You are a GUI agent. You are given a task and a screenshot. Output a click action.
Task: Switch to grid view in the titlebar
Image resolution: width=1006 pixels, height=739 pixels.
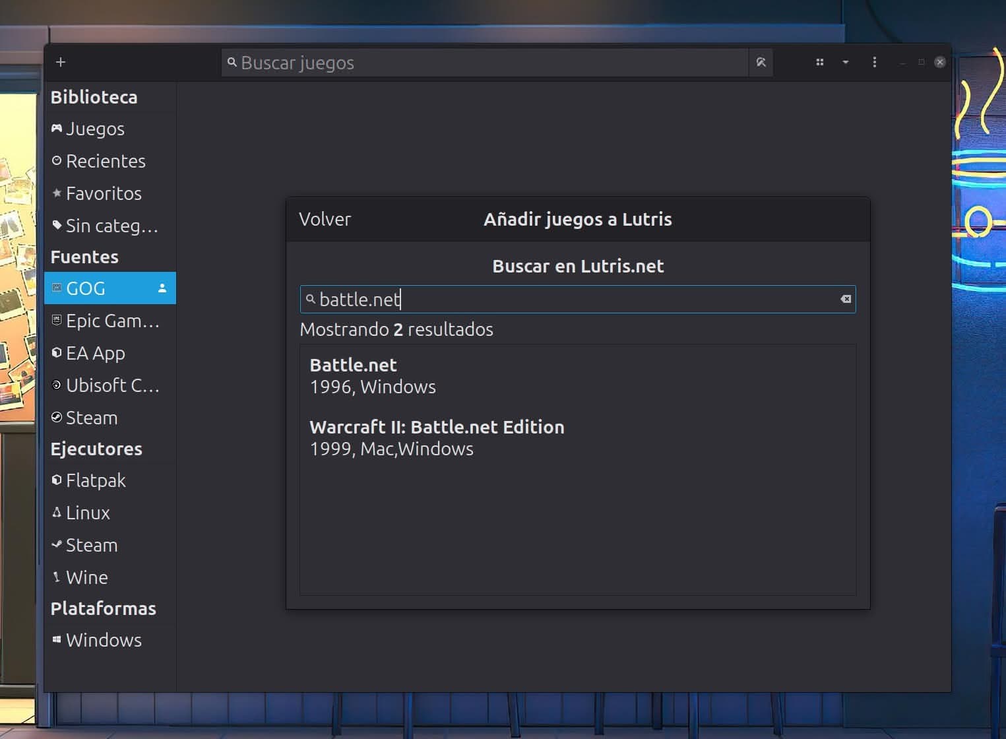click(x=820, y=62)
